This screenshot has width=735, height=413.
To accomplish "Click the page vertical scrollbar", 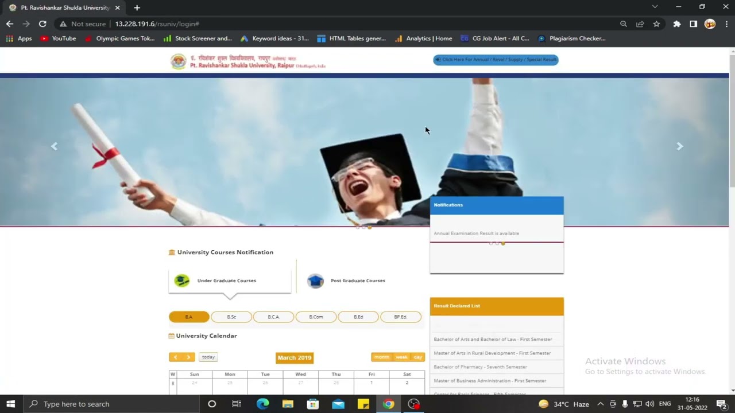I will (732, 120).
